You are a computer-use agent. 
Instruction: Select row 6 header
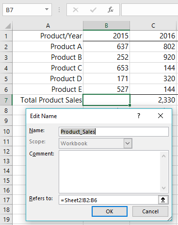coord(6,89)
